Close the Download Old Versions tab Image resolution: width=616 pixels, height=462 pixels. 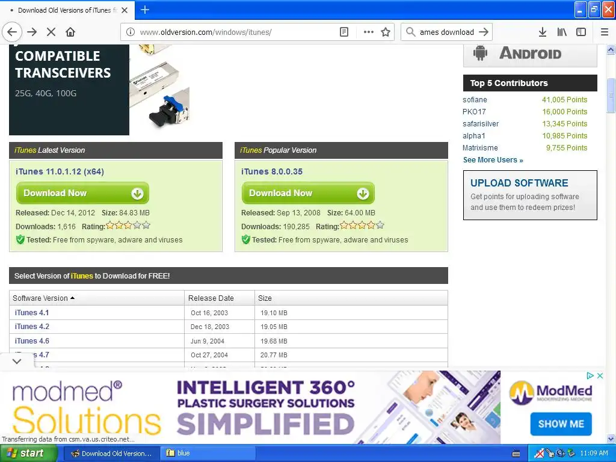(x=125, y=10)
